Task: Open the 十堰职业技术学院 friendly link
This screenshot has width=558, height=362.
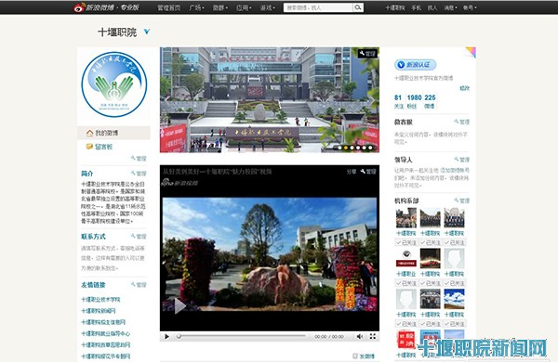Action: coord(100,300)
